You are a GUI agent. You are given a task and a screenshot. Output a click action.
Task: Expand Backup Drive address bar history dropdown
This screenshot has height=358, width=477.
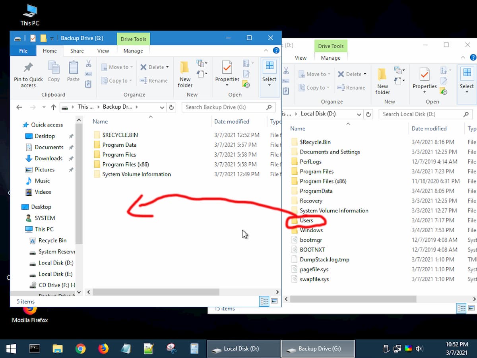162,107
